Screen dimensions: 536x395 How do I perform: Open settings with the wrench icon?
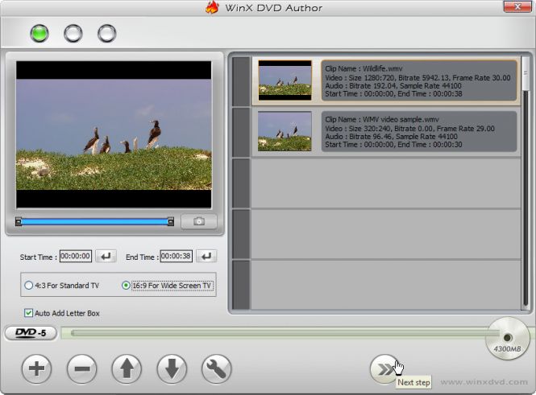pos(217,369)
